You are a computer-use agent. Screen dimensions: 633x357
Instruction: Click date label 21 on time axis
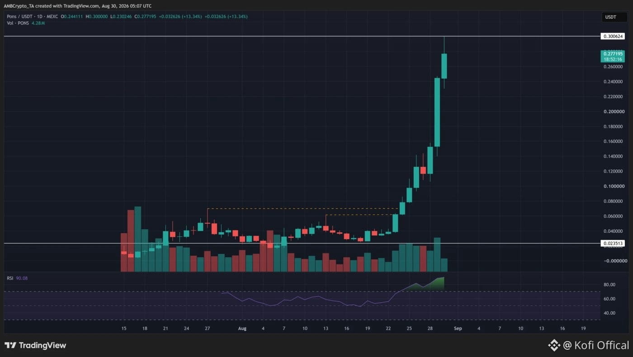pyautogui.click(x=165, y=328)
